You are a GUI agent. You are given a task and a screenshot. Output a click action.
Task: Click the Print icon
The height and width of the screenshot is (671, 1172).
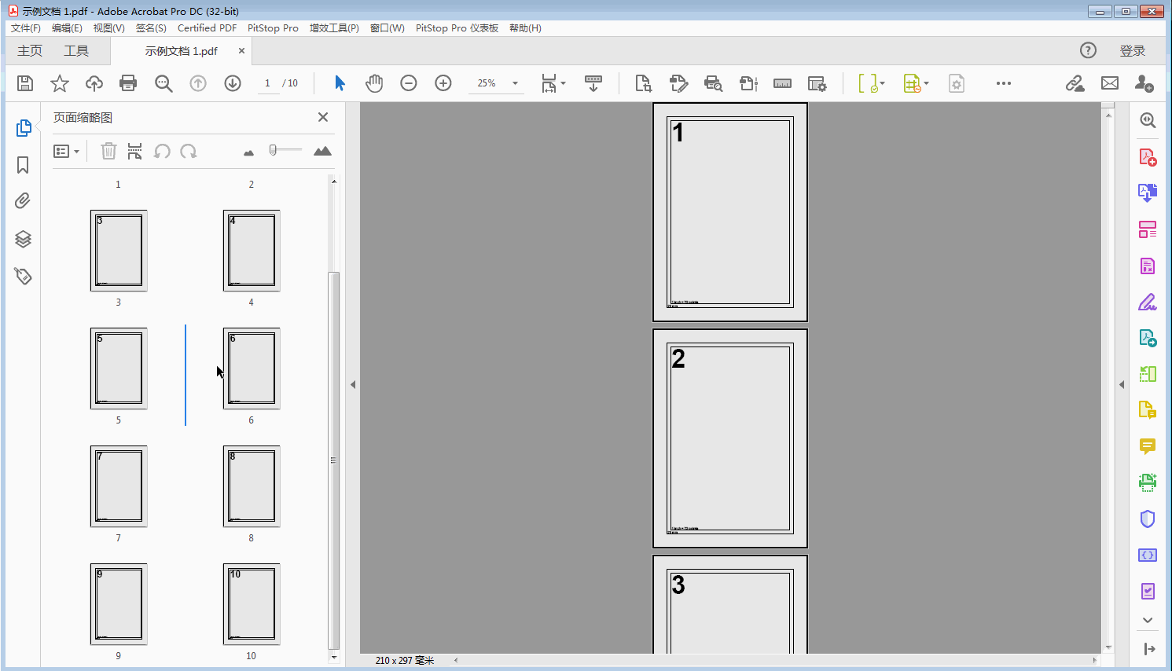[128, 83]
